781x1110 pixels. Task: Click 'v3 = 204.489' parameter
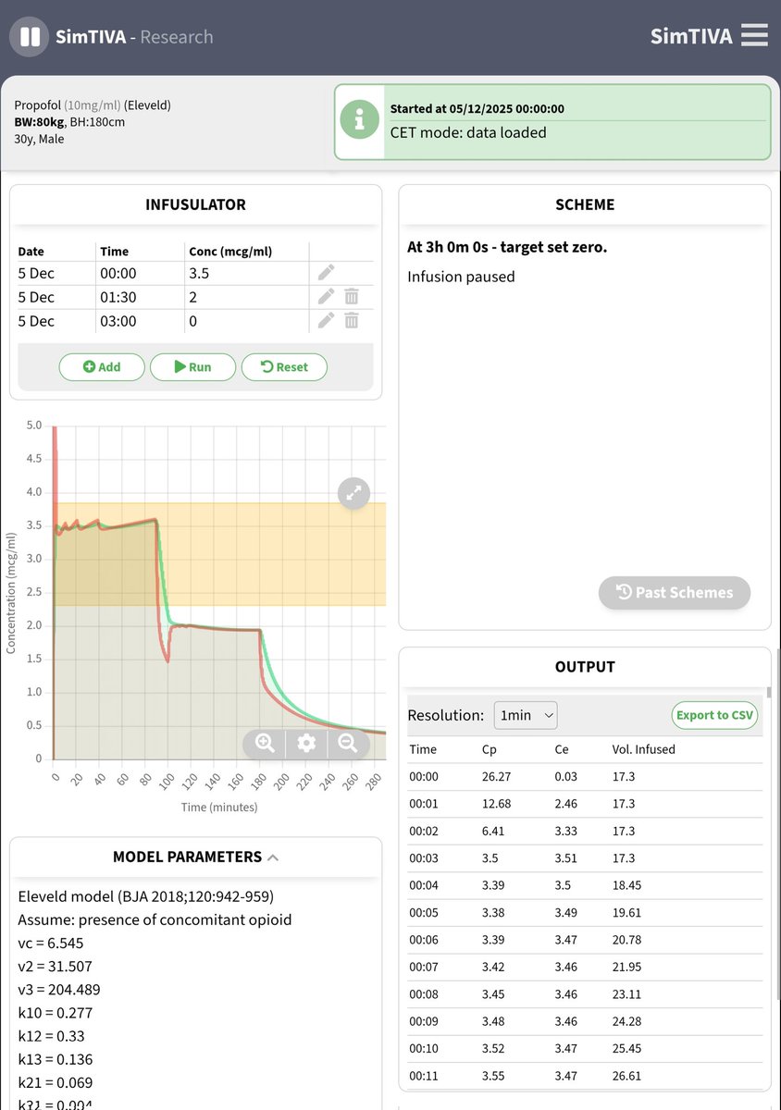click(59, 990)
